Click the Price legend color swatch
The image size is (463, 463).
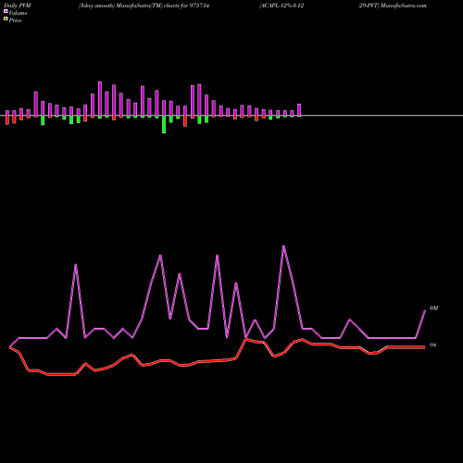[x=6, y=19]
